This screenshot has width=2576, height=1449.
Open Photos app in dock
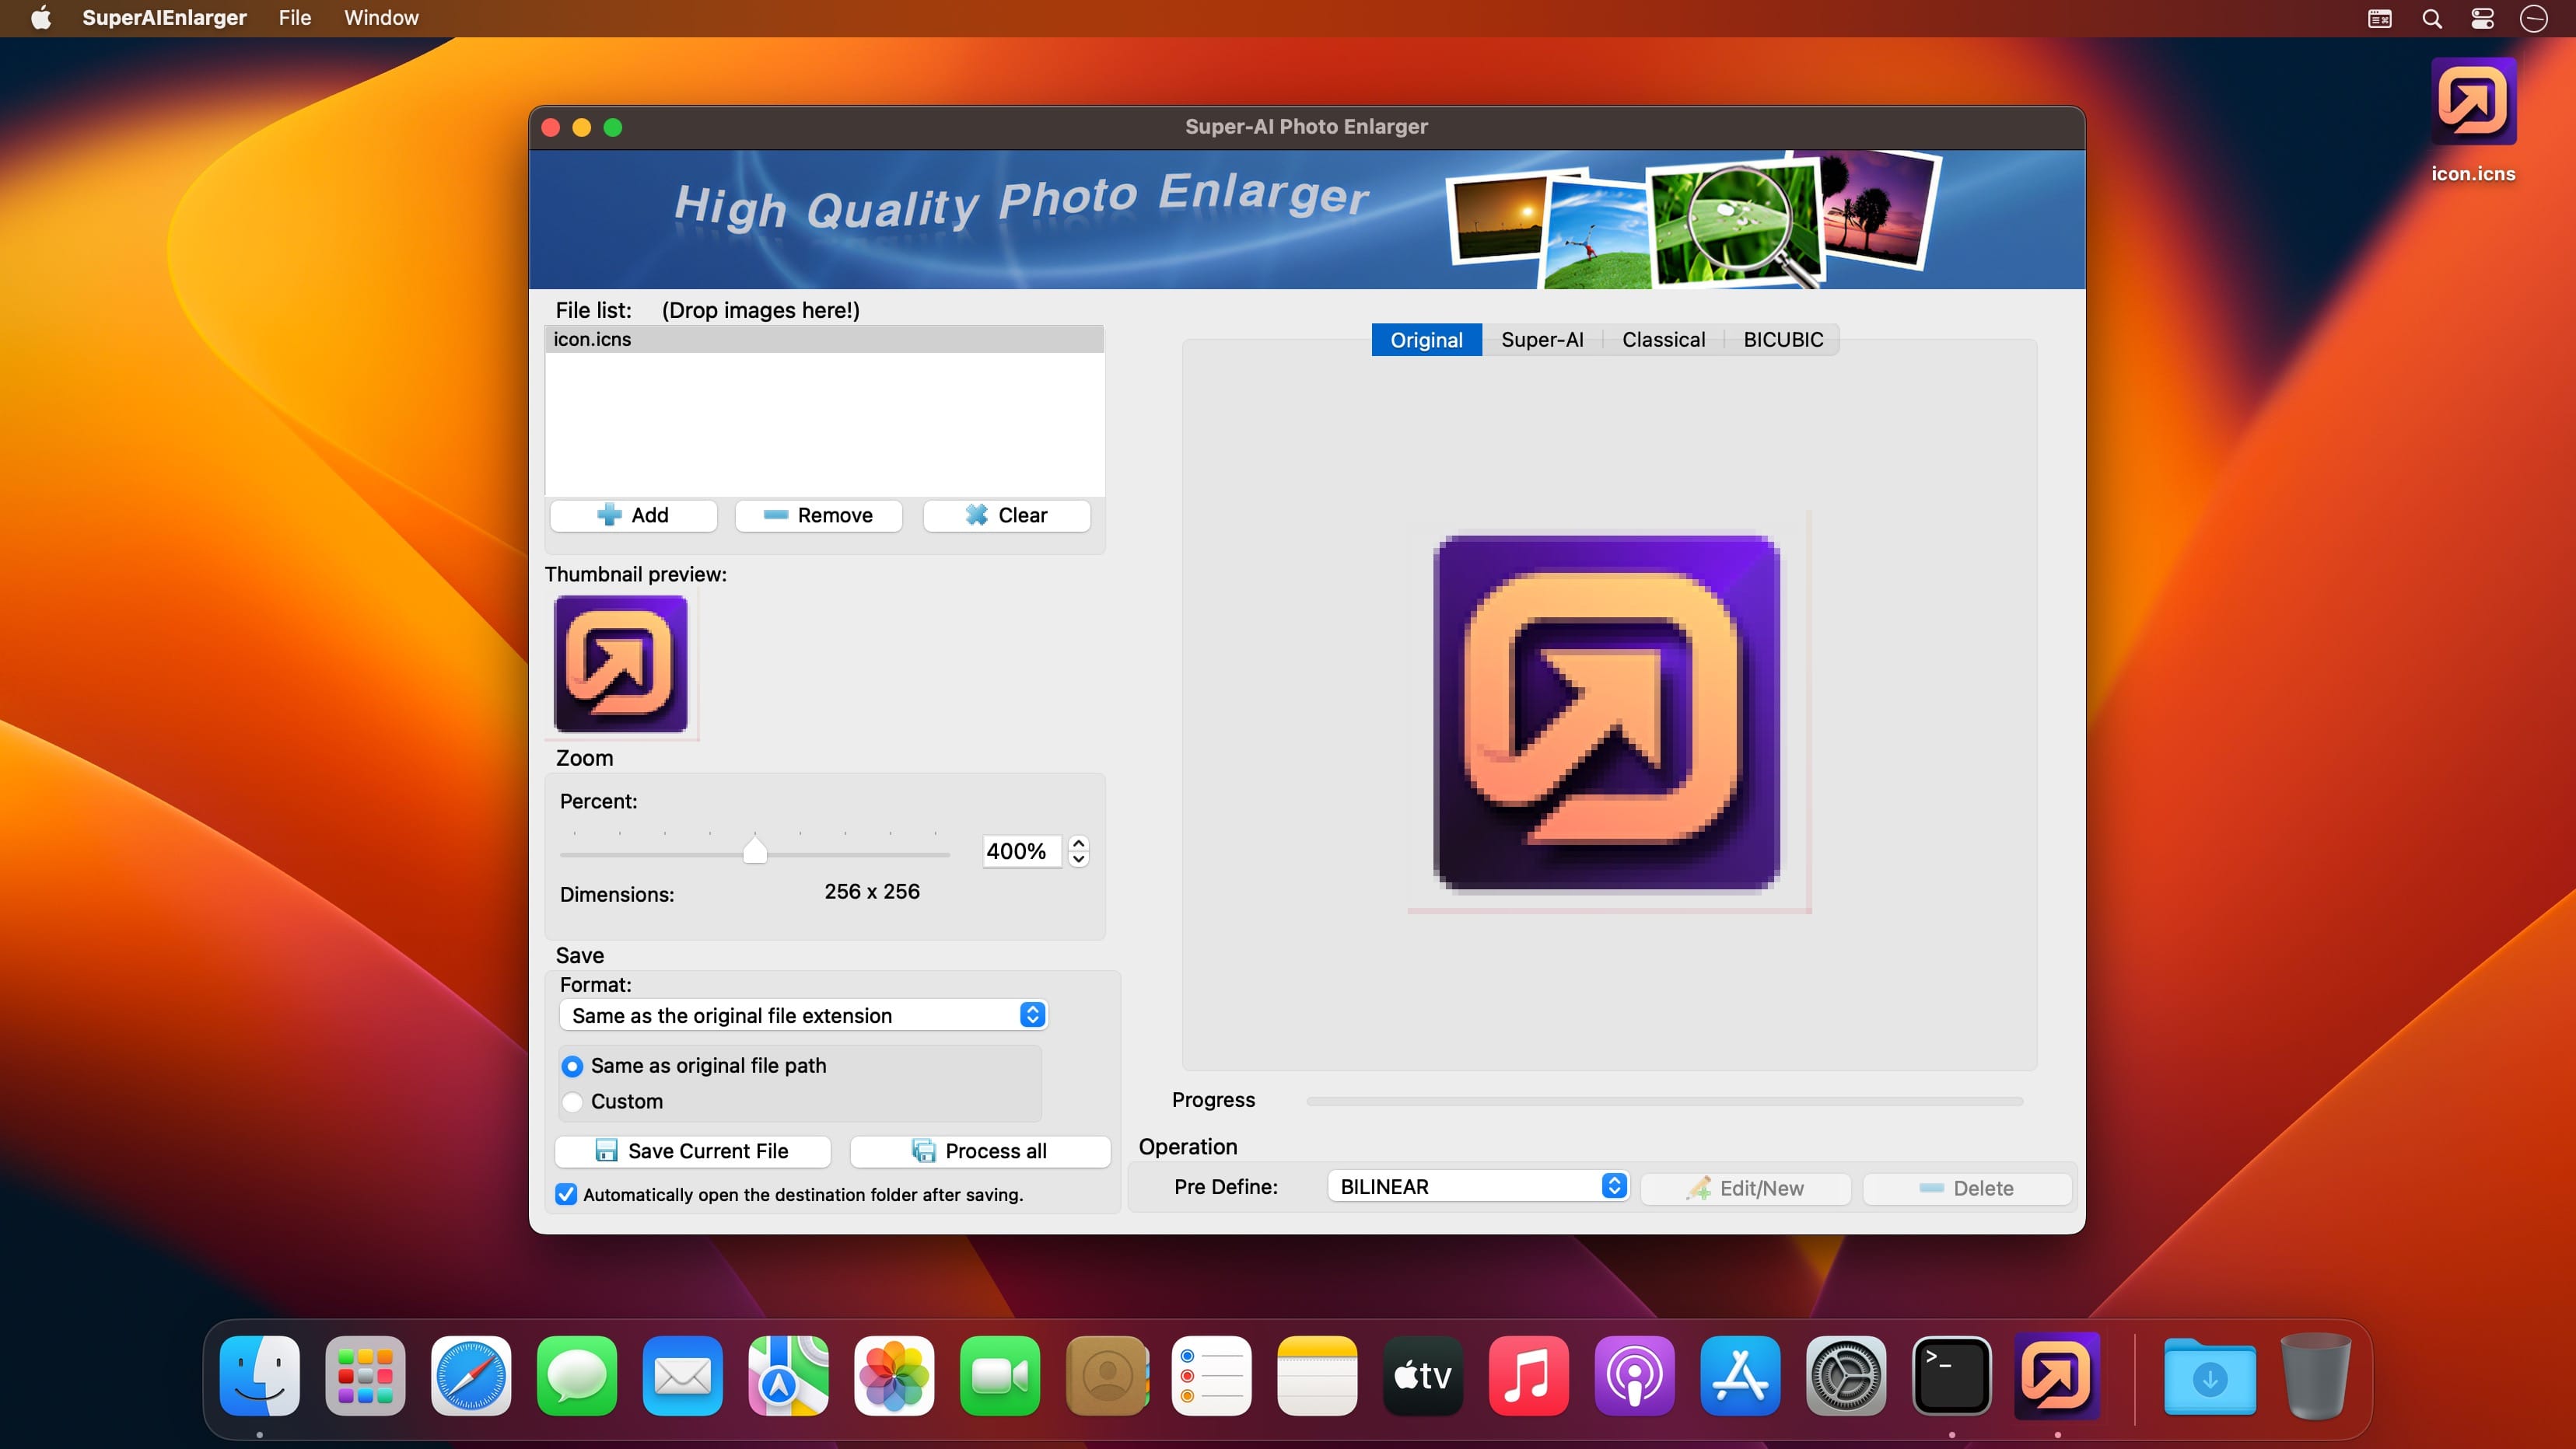894,1376
